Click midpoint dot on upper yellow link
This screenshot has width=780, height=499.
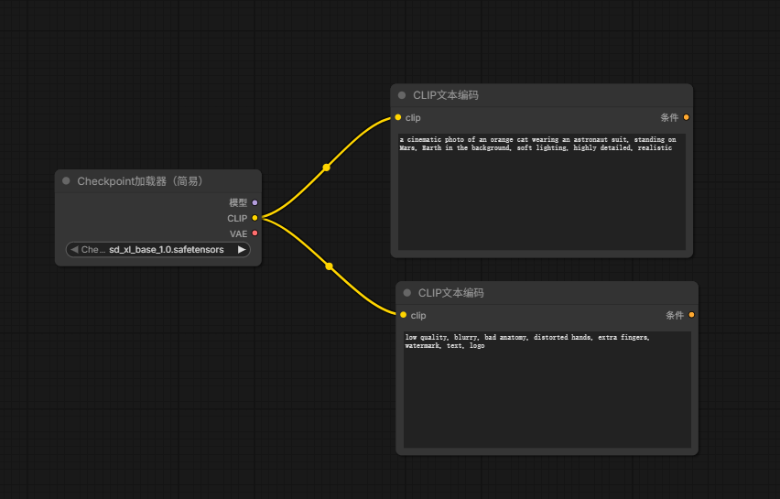click(326, 168)
